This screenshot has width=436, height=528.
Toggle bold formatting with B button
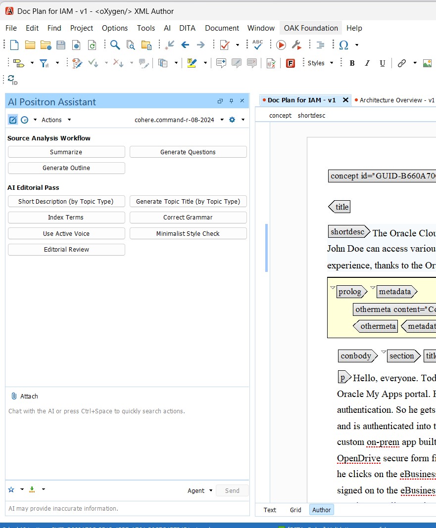point(351,63)
